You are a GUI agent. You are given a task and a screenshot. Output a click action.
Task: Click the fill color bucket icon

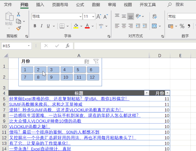76,26
